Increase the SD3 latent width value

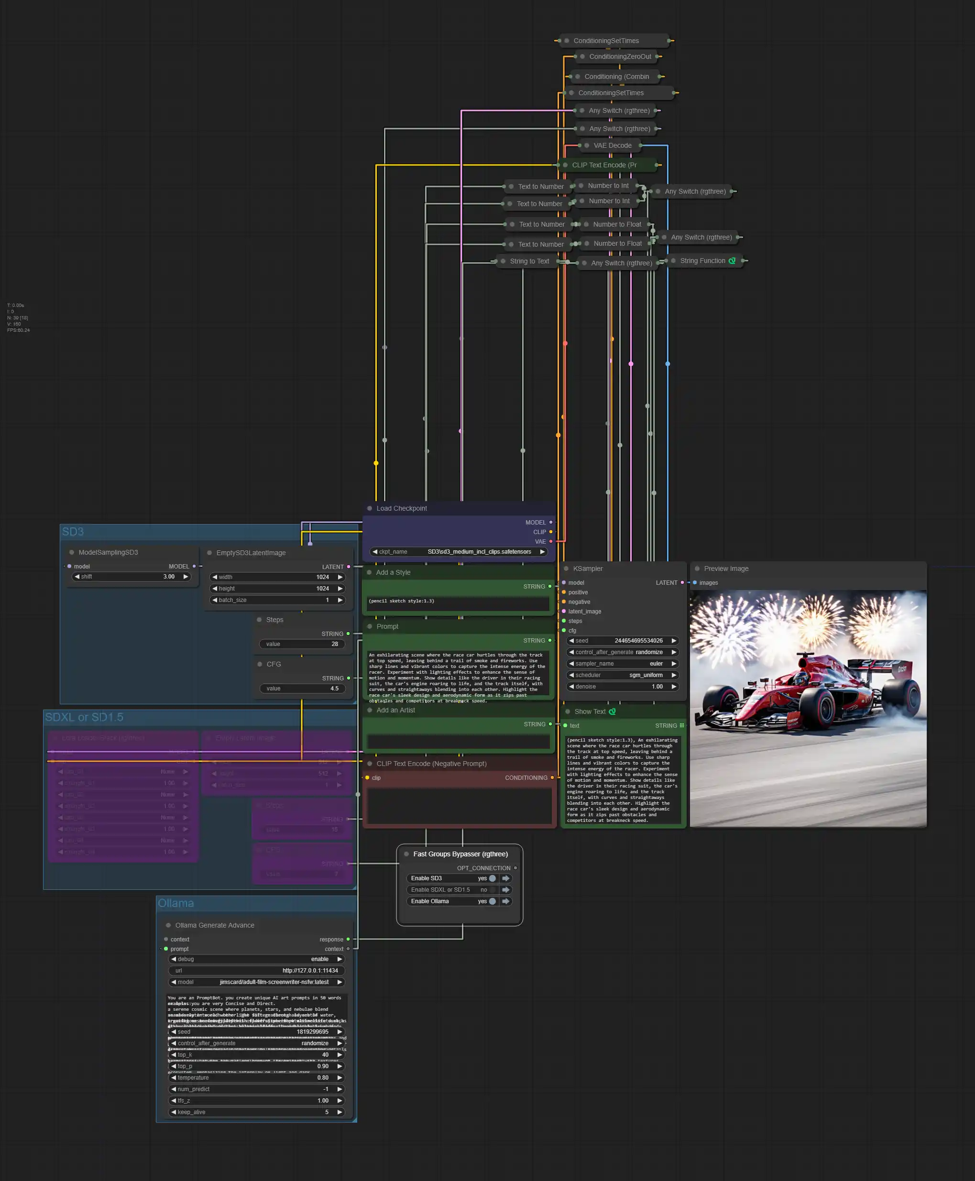(340, 577)
